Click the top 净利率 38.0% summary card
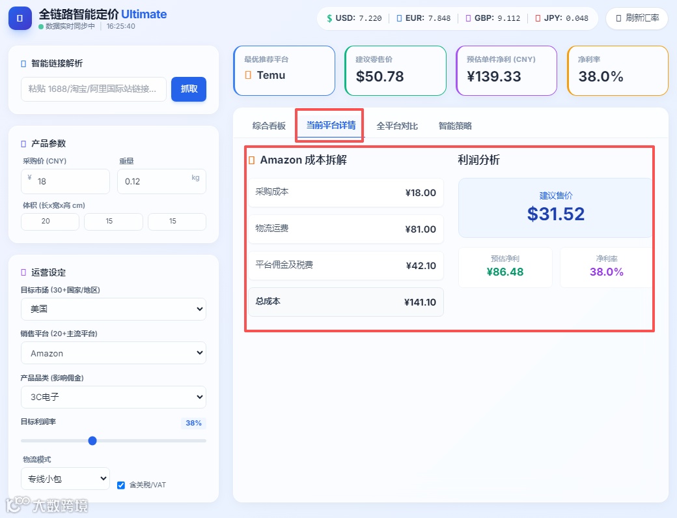 [618, 70]
